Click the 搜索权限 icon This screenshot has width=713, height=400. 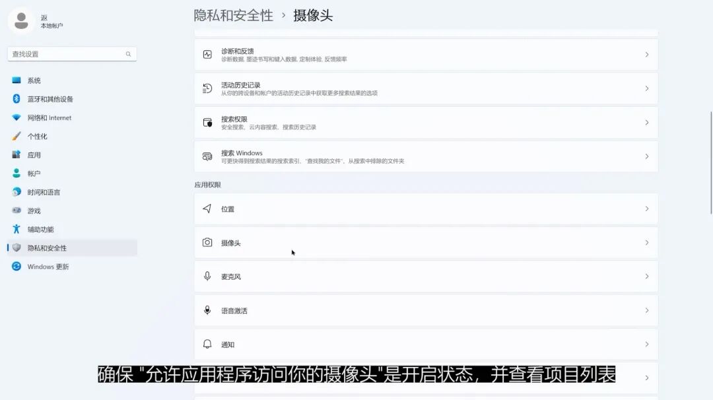[x=207, y=122]
